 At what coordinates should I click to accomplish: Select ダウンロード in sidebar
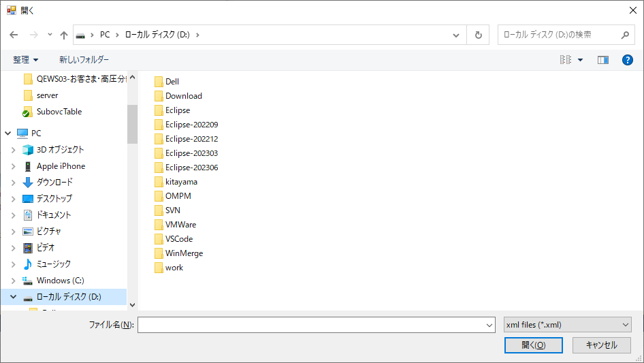[x=54, y=182]
